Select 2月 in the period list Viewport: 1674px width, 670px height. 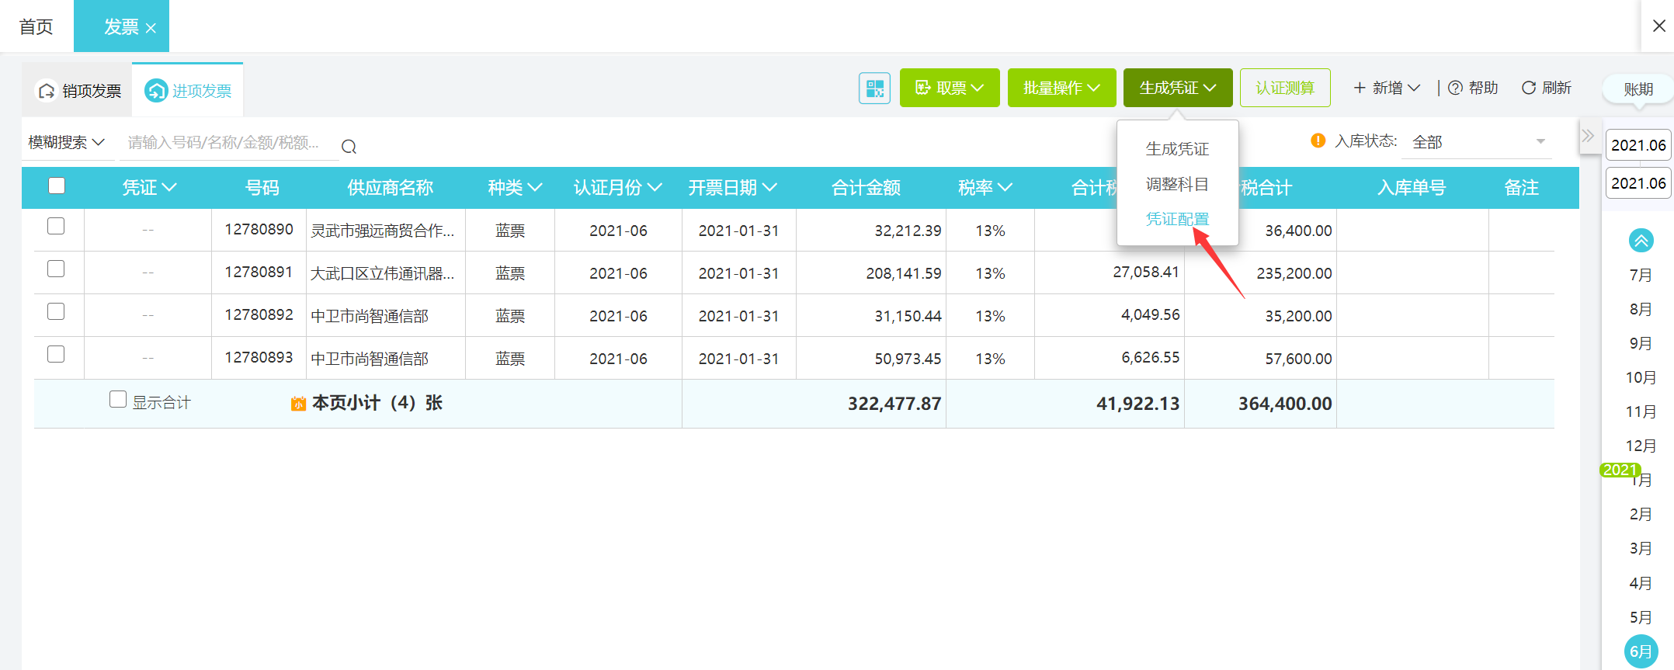click(x=1641, y=514)
